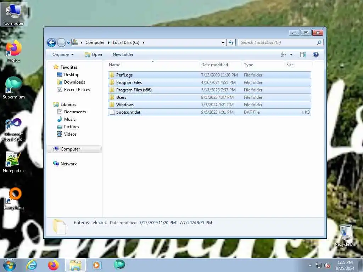The width and height of the screenshot is (363, 272).
Task: Click the network tray icon
Action: coord(319,266)
